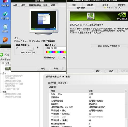The width and height of the screenshot is (128, 127).
Task: Open the My Computer (我的电脑) desktop icon
Action: click(x=5, y=3)
